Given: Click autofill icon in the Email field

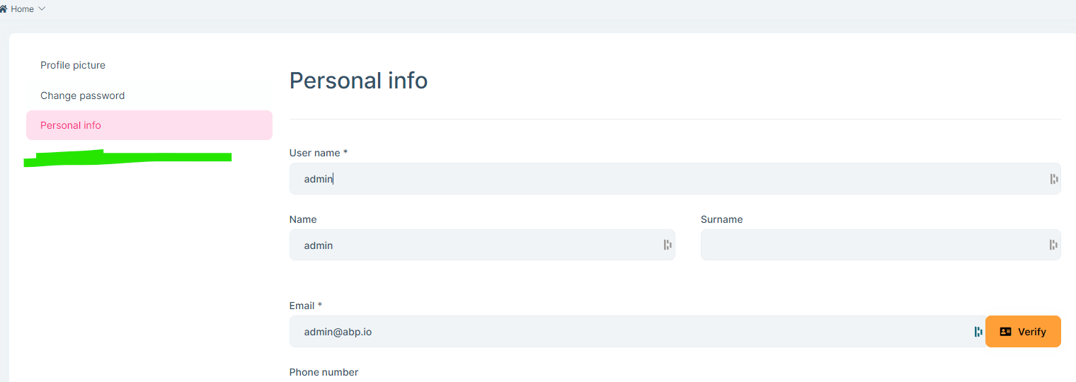Looking at the screenshot, I should point(978,332).
